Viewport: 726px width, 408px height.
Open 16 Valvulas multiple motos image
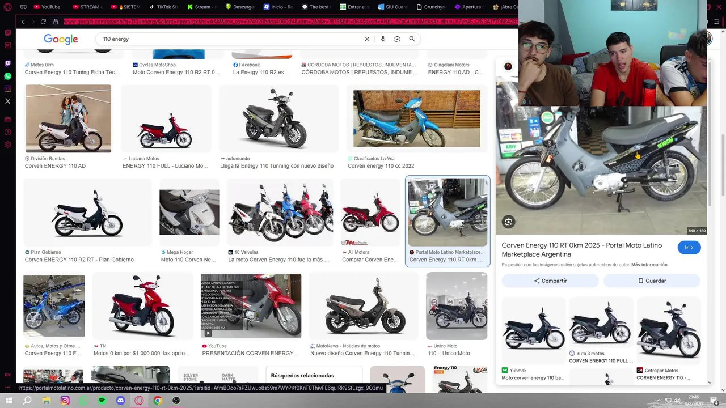280,212
